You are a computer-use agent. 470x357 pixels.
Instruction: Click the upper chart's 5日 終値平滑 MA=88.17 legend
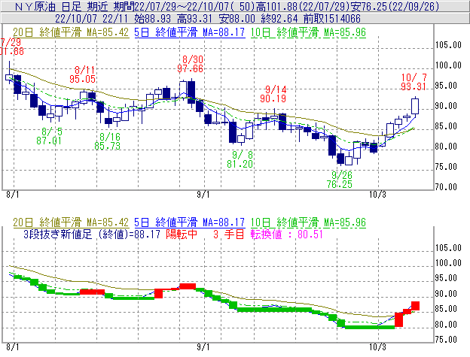click(x=190, y=32)
